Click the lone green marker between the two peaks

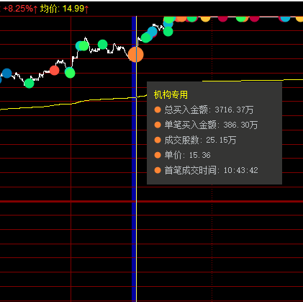103,45
